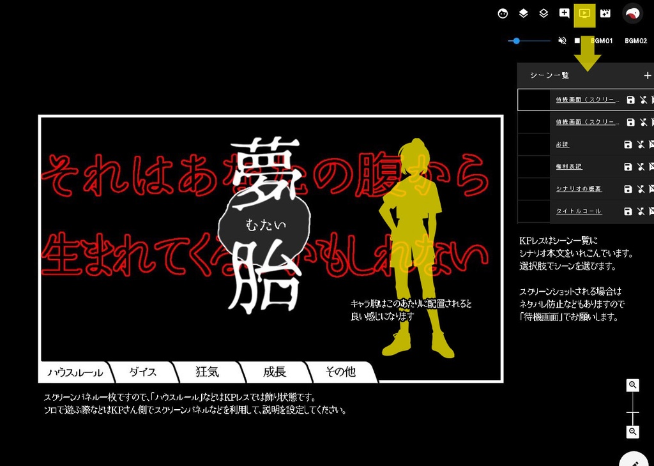Open the filled layers screen panel icon
The width and height of the screenshot is (654, 466).
tap(524, 14)
